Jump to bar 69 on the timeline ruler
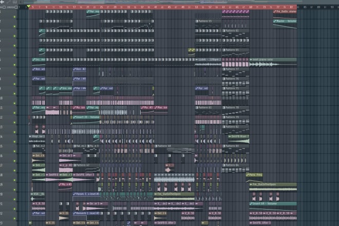Screen dimensions: 339x226 pyautogui.click(x=251, y=7)
